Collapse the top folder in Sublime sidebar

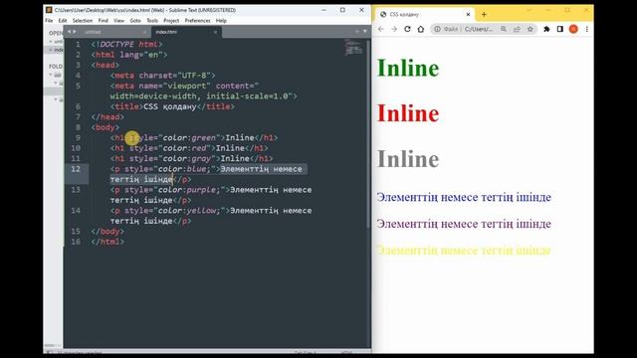pyautogui.click(x=51, y=75)
